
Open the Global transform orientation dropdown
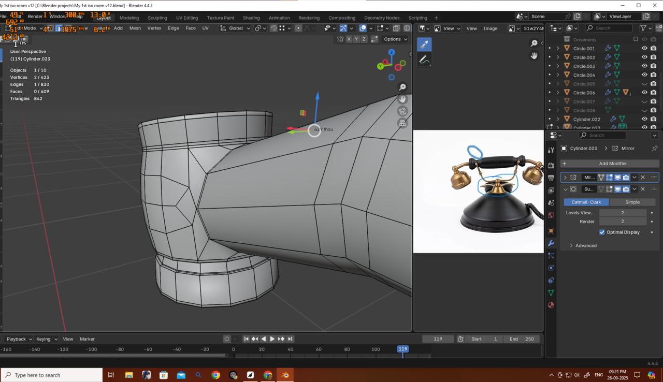(x=235, y=28)
